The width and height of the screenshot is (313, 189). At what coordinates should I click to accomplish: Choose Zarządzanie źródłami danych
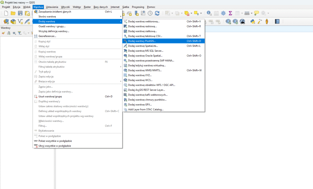(x=55, y=12)
